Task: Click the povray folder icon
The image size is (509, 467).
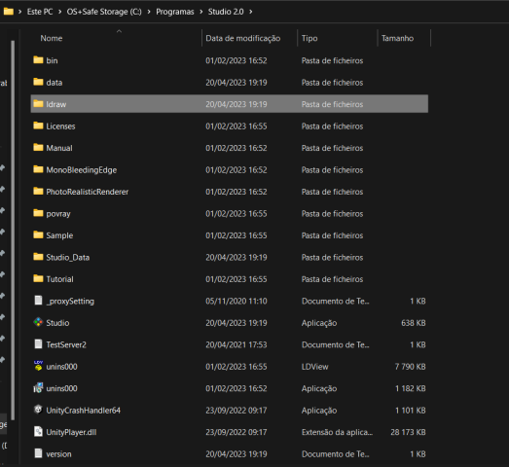Action: click(38, 213)
